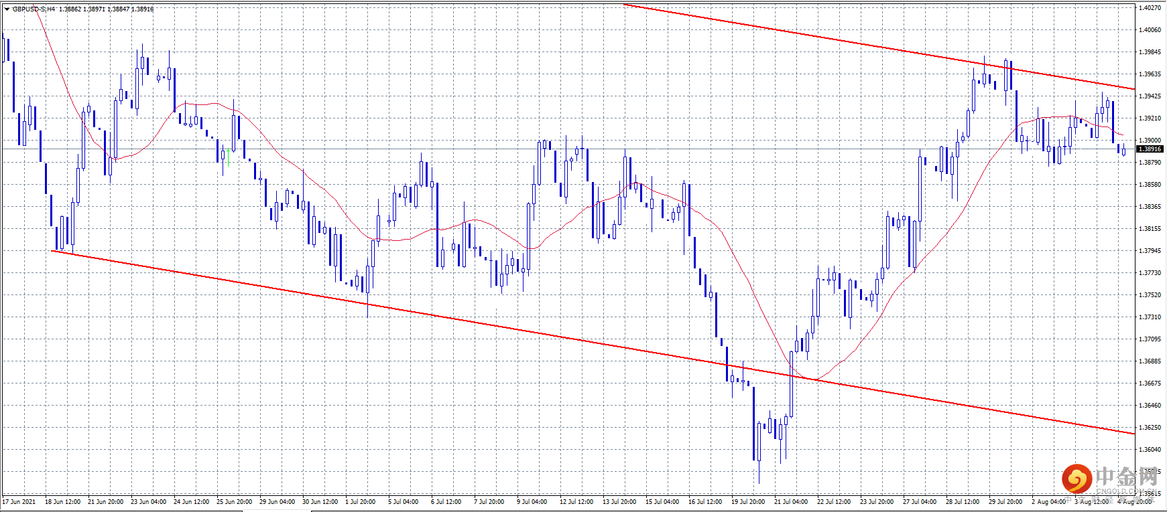The width and height of the screenshot is (1167, 512).
Task: Select price label 1.37310 on the scale
Action: (1150, 317)
